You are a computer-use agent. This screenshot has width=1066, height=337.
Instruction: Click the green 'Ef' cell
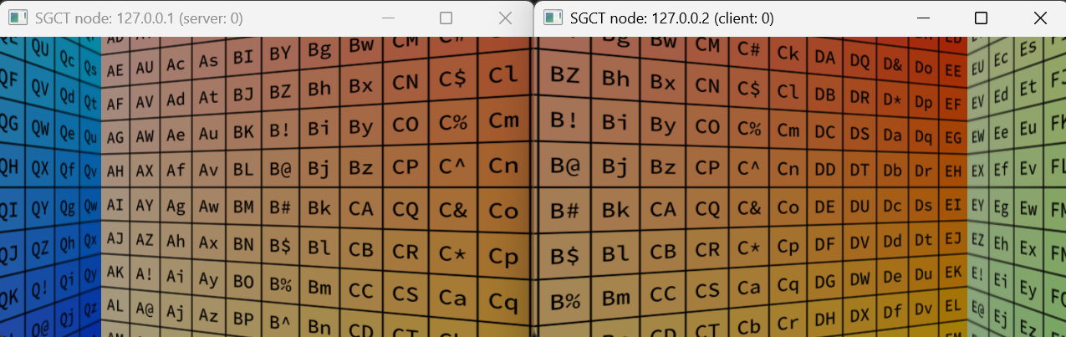tap(1001, 170)
